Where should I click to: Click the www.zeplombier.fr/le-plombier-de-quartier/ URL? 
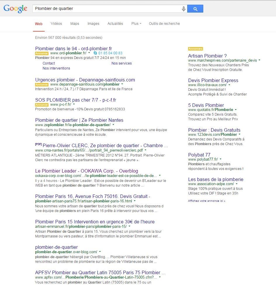(73, 125)
